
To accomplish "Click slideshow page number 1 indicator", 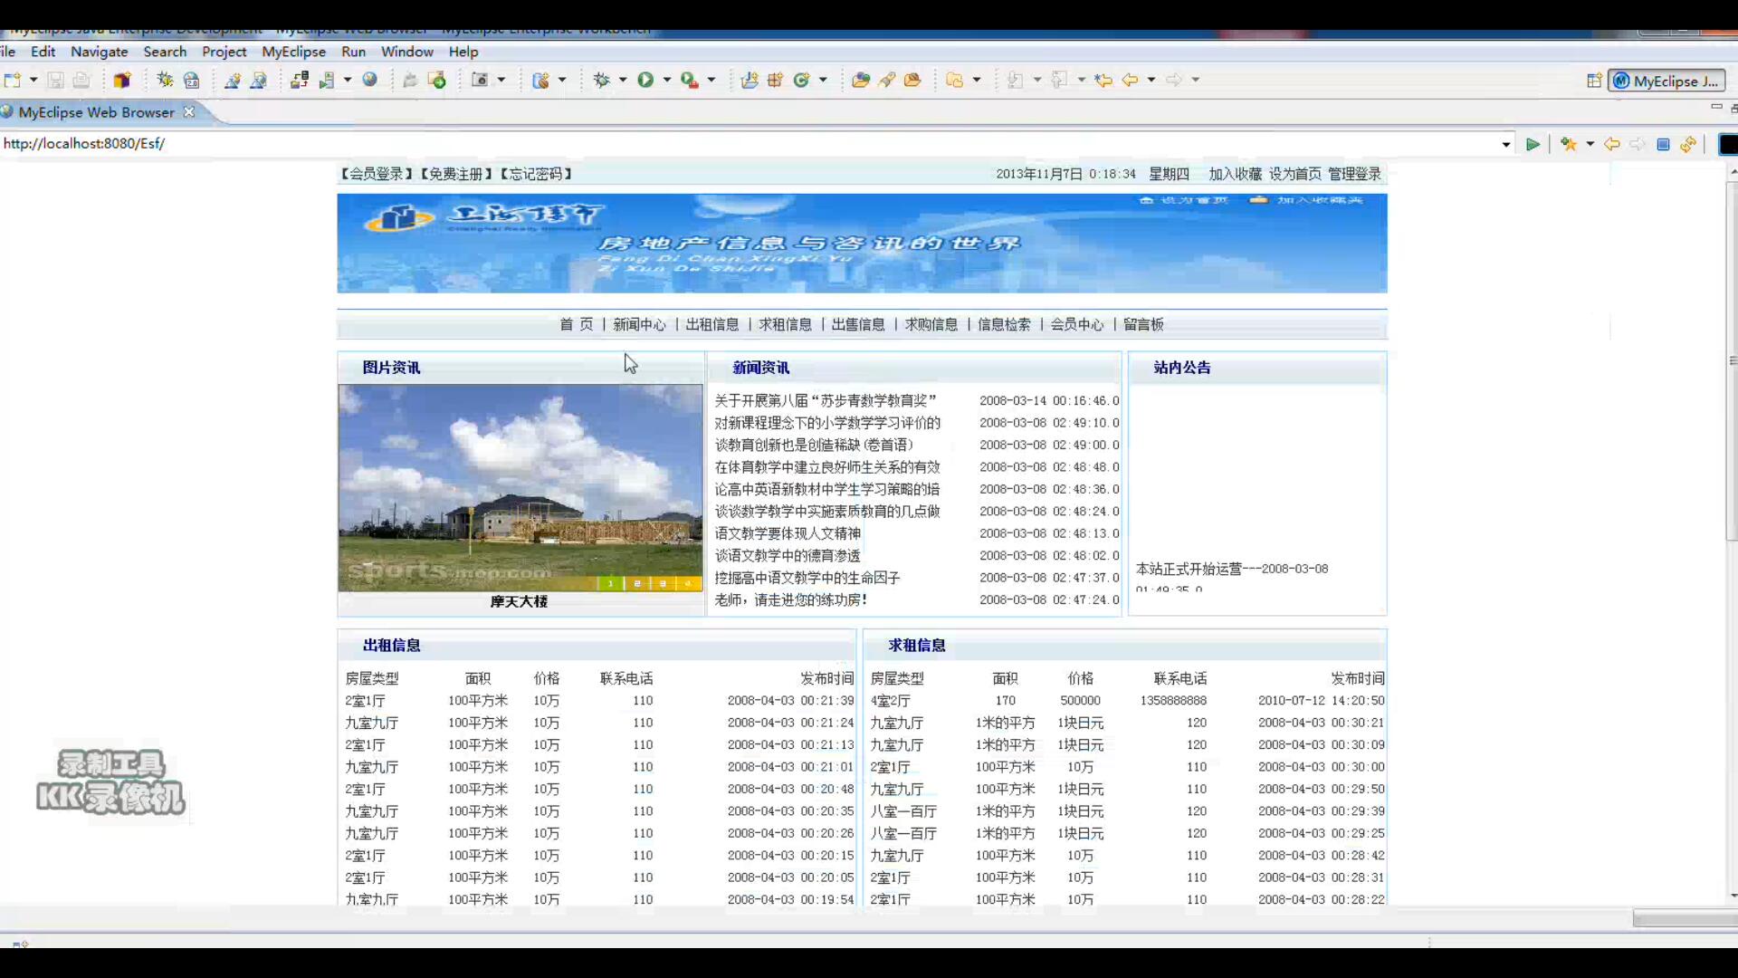I will point(611,584).
